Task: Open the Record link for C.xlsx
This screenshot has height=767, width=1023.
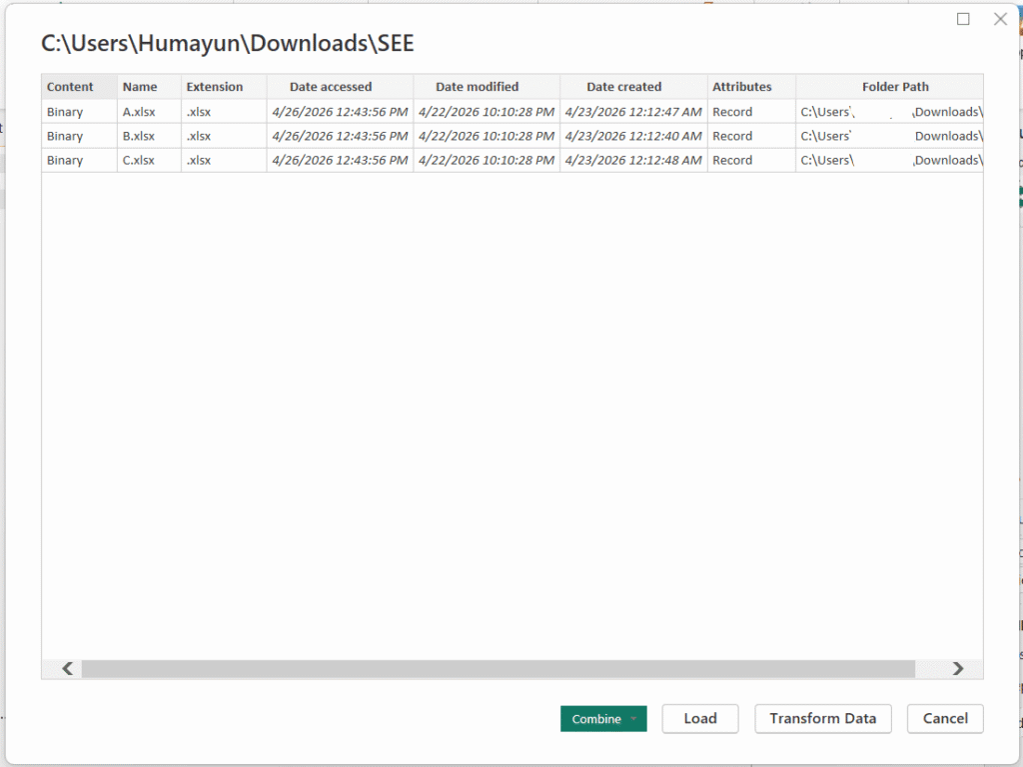Action: tap(732, 160)
